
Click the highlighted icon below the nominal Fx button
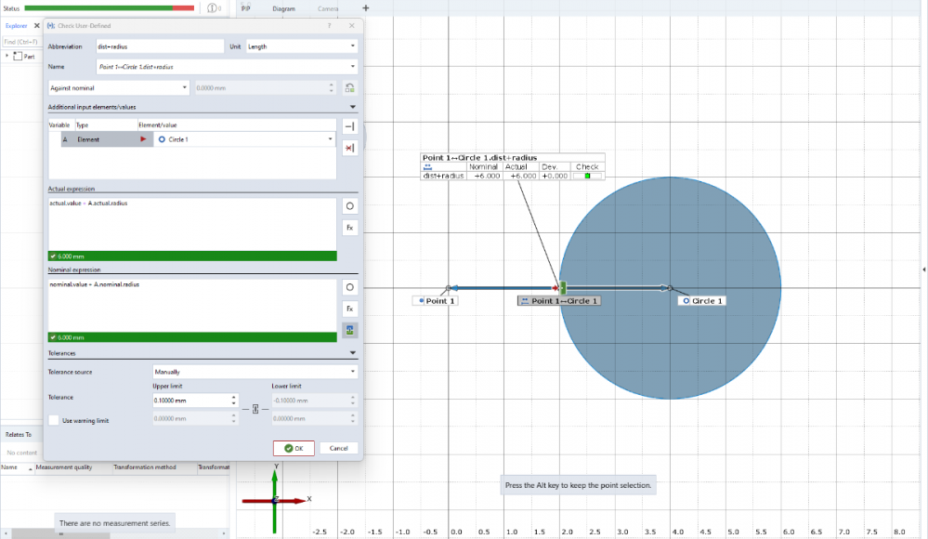(x=350, y=330)
